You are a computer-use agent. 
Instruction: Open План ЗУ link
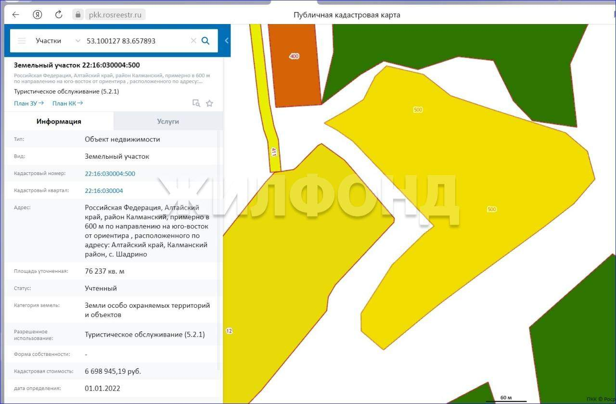tap(28, 103)
